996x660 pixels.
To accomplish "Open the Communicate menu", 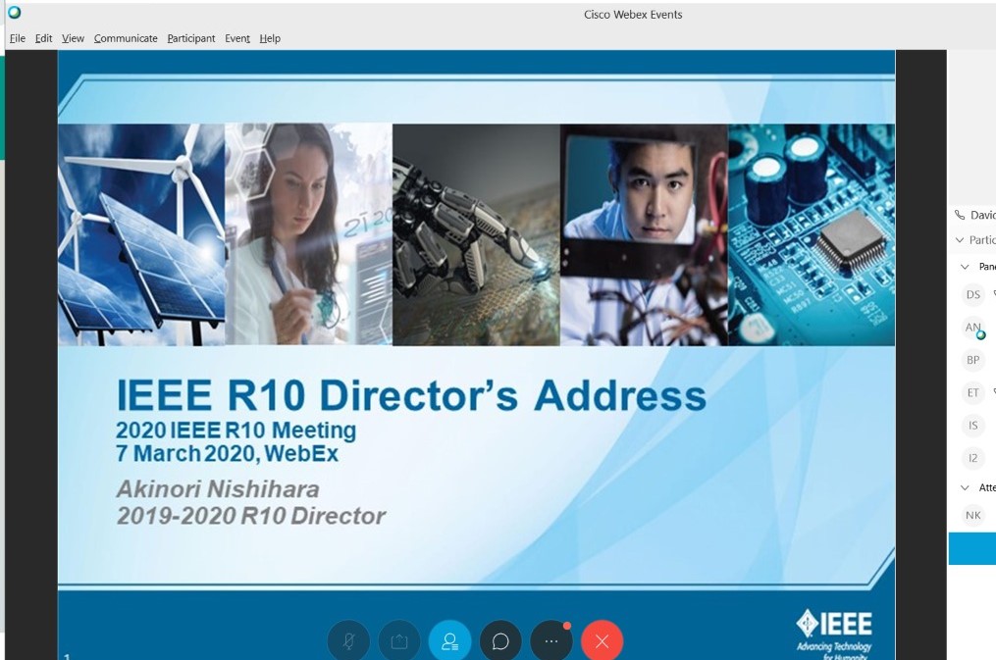I will click(x=126, y=38).
